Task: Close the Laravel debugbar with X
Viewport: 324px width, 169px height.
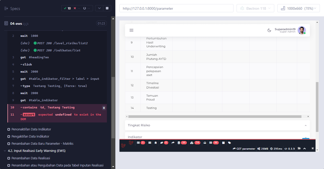Action: [x=312, y=149]
